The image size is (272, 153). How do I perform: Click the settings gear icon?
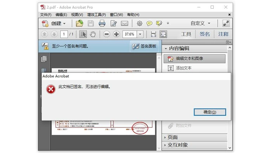[x=139, y=23]
